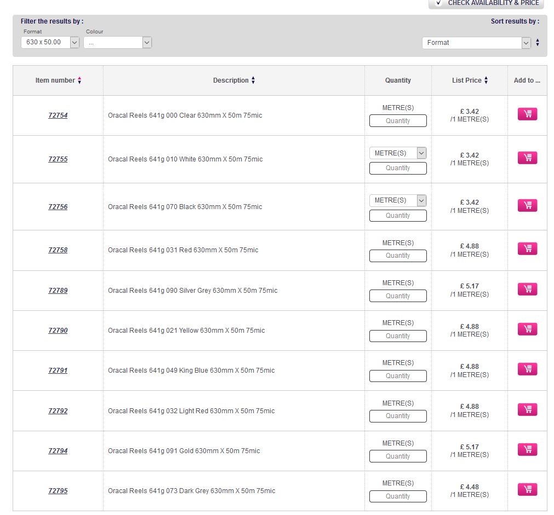554x515 pixels.
Task: Open item number 72791 link
Action: point(58,371)
